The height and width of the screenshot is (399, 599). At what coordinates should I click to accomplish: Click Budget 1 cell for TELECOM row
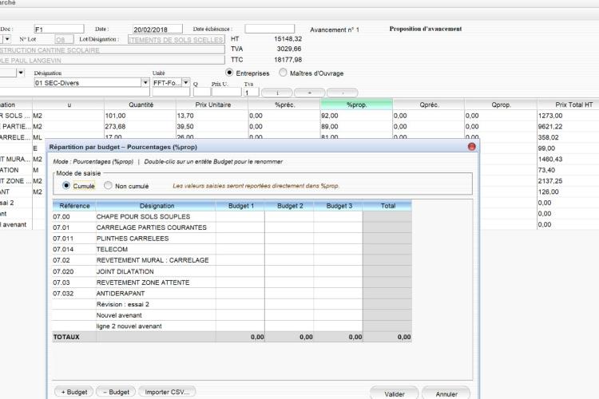(240, 249)
